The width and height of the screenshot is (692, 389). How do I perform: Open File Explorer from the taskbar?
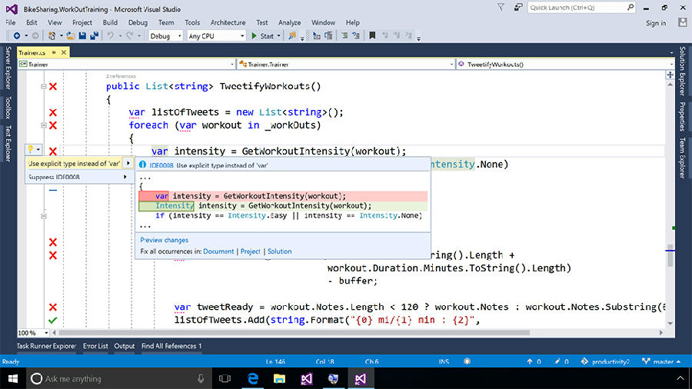279,378
